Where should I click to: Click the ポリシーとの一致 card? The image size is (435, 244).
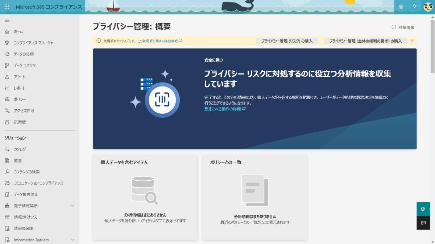click(255, 197)
